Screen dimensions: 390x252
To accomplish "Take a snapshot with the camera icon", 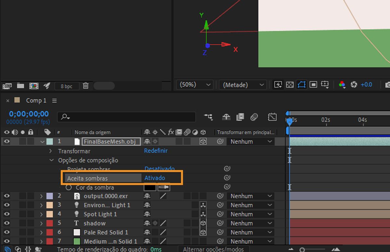I will tap(387, 85).
